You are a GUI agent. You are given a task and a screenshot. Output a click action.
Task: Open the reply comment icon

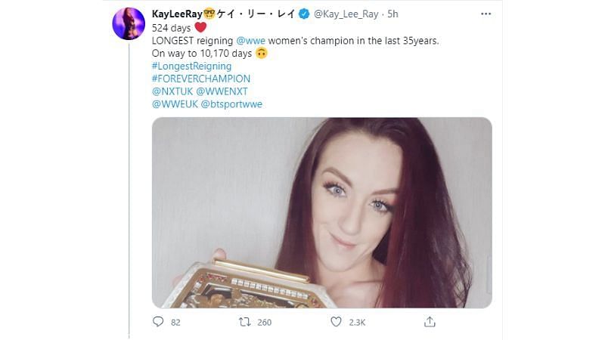[x=158, y=322]
